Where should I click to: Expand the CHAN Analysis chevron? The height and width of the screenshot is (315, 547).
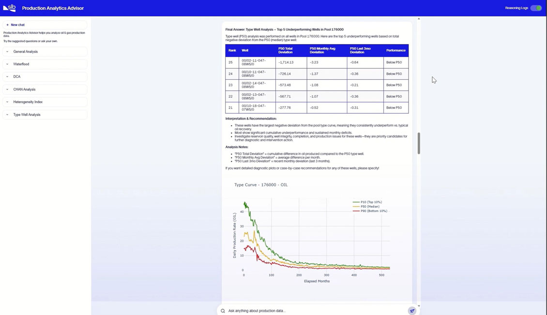coord(7,90)
